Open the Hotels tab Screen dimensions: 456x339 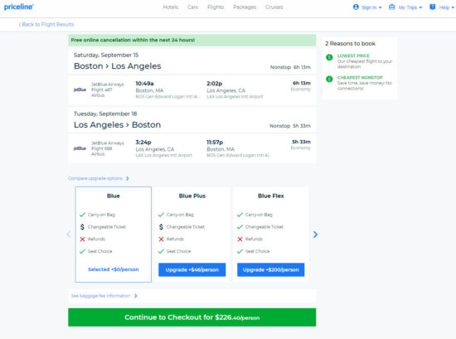pyautogui.click(x=171, y=7)
